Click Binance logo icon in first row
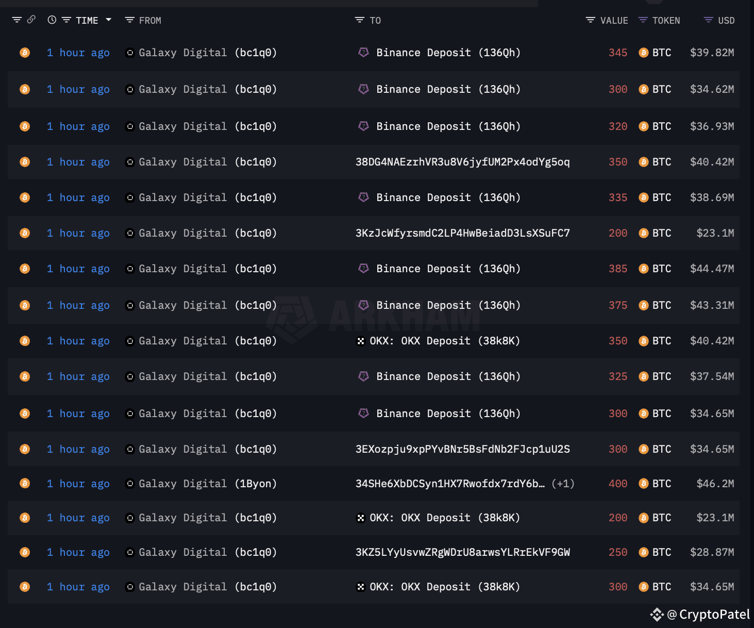The width and height of the screenshot is (754, 628). pyautogui.click(x=364, y=52)
